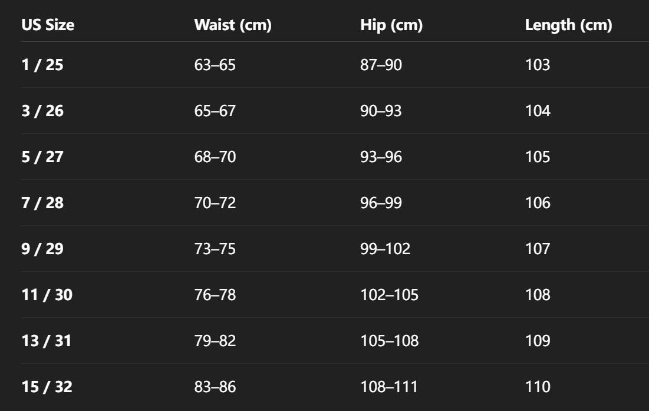Select the 7 / 28 size cell
Screen dimensions: 649x411
pos(42,203)
